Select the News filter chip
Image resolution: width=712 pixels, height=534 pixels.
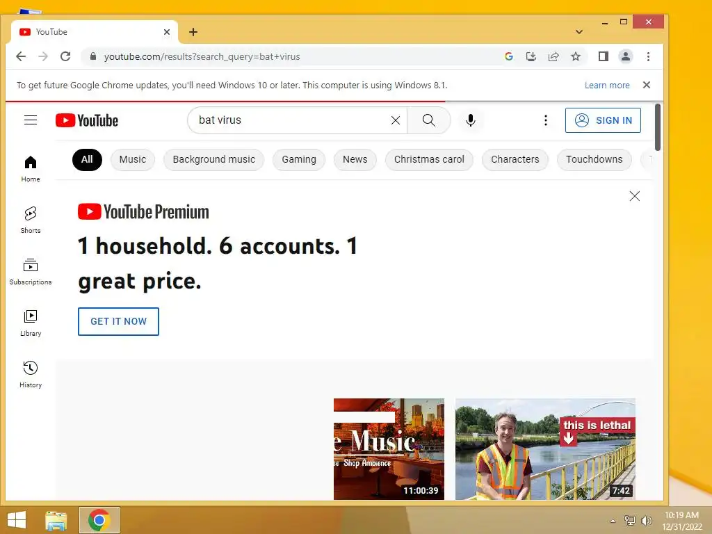(355, 159)
